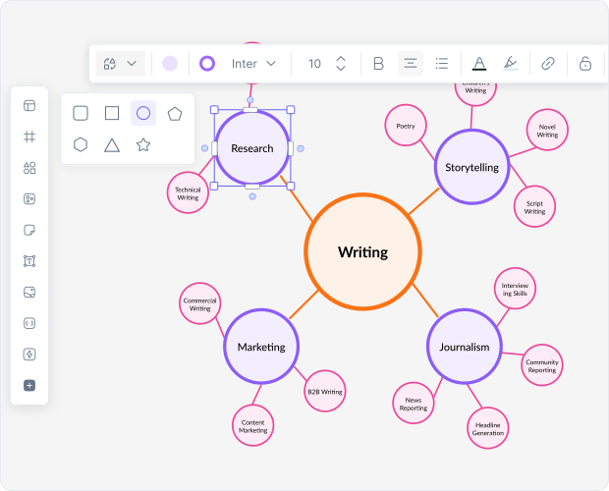
Task: Click the Novel Writing bubble
Action: pos(547,130)
